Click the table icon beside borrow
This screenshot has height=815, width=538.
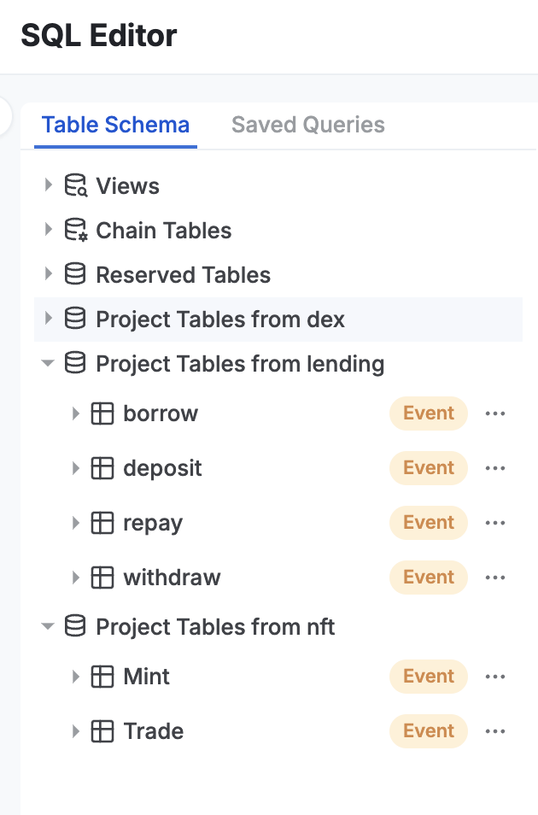[102, 413]
